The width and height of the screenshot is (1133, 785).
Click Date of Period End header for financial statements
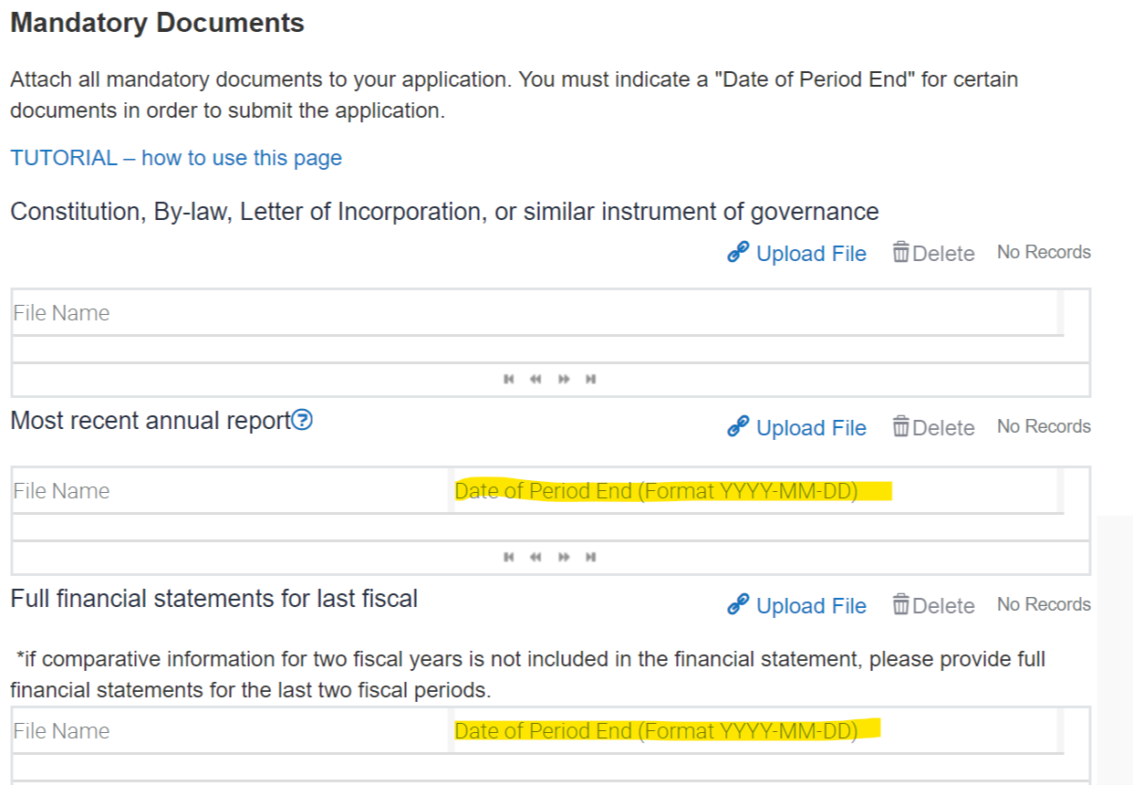(x=656, y=731)
